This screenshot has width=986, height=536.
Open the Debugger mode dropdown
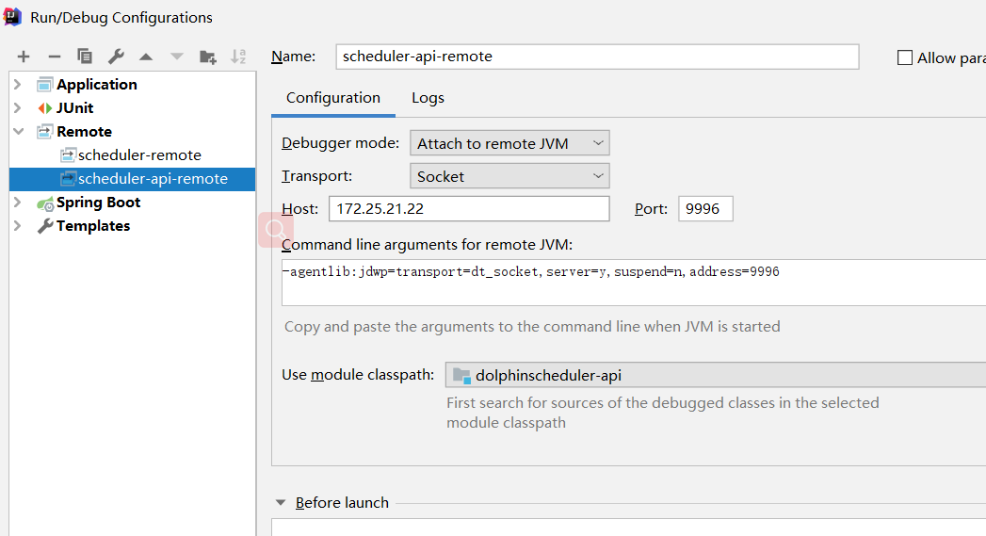click(x=509, y=143)
